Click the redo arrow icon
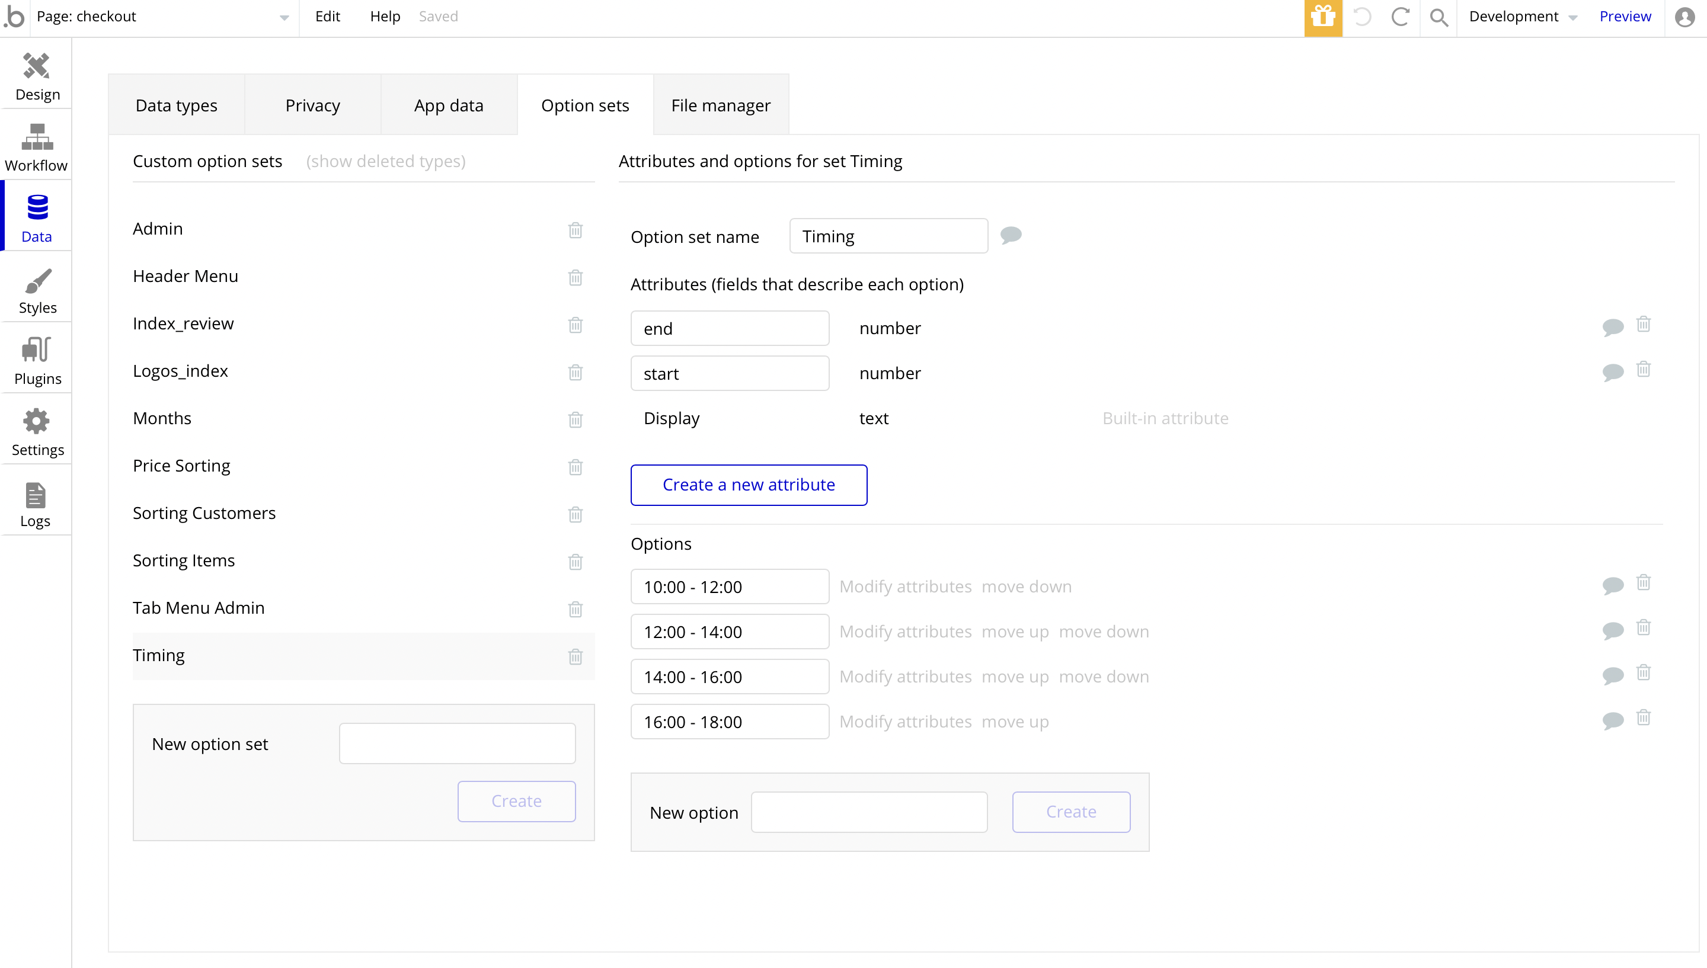 click(x=1400, y=17)
